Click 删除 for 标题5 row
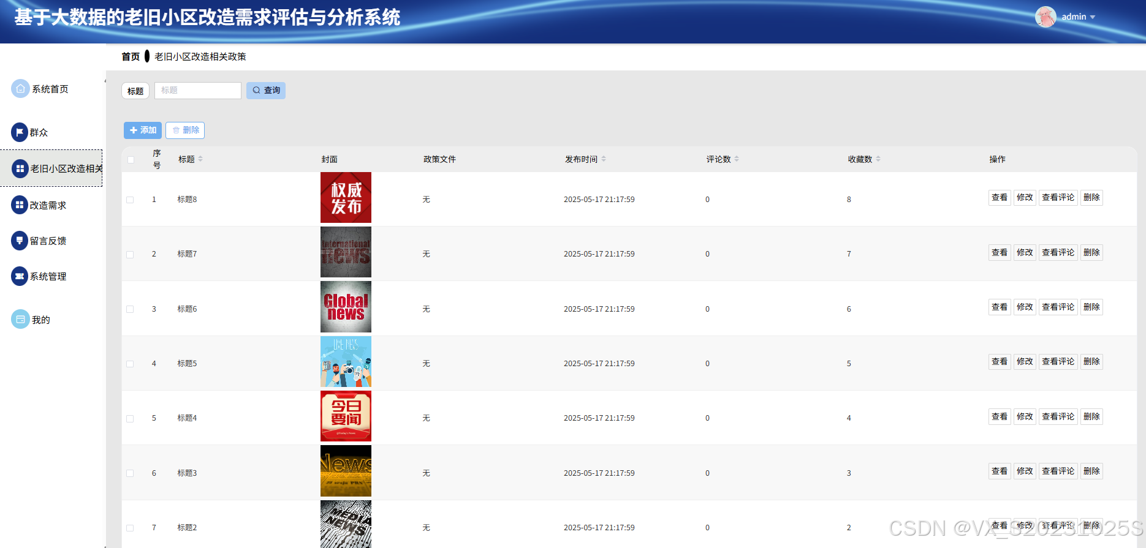 point(1091,362)
